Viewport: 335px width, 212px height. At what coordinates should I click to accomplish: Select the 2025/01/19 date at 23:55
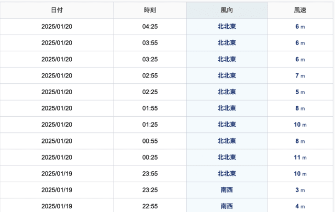click(57, 174)
